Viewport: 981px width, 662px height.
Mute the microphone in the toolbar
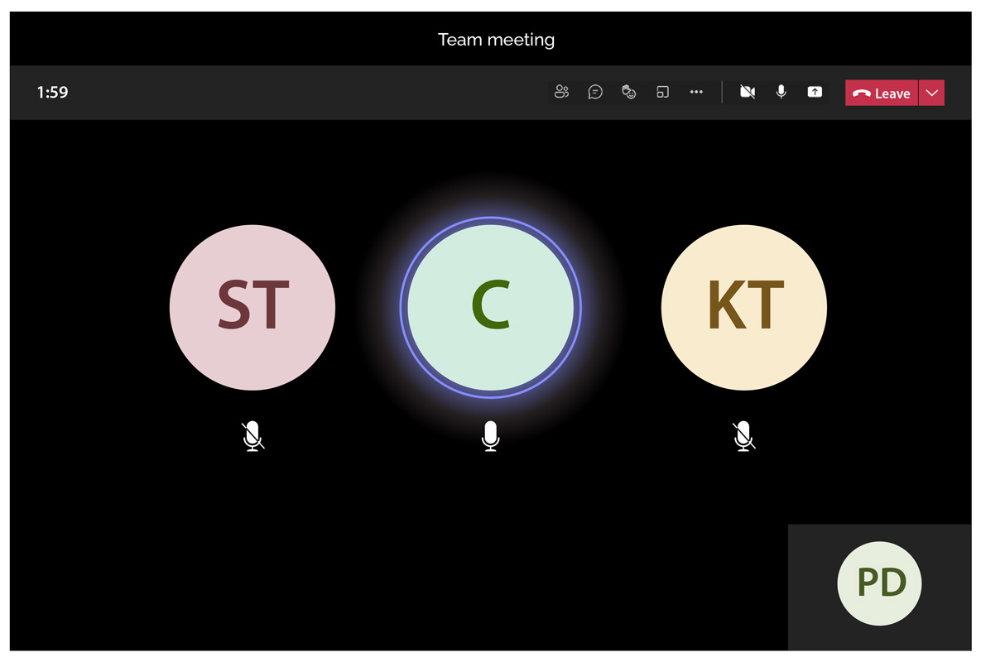[x=781, y=92]
